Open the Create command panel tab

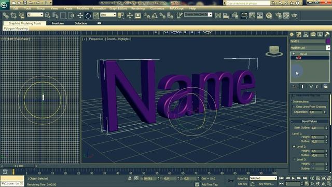click(292, 34)
